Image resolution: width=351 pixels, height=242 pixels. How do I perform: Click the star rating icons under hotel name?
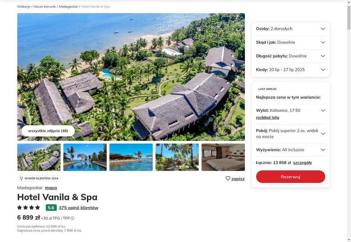pos(29,207)
